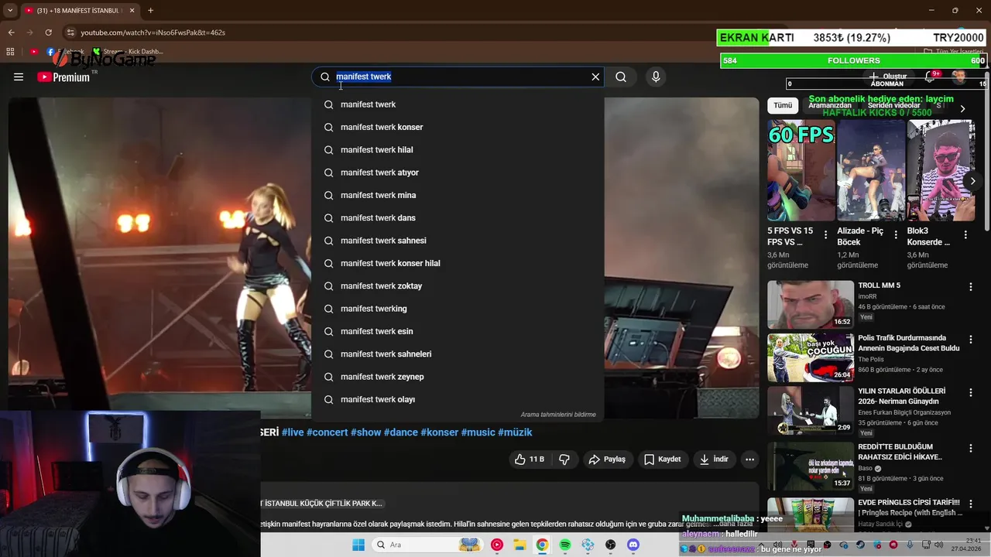The image size is (991, 557).
Task: Open Spotify from taskbar
Action: click(565, 545)
